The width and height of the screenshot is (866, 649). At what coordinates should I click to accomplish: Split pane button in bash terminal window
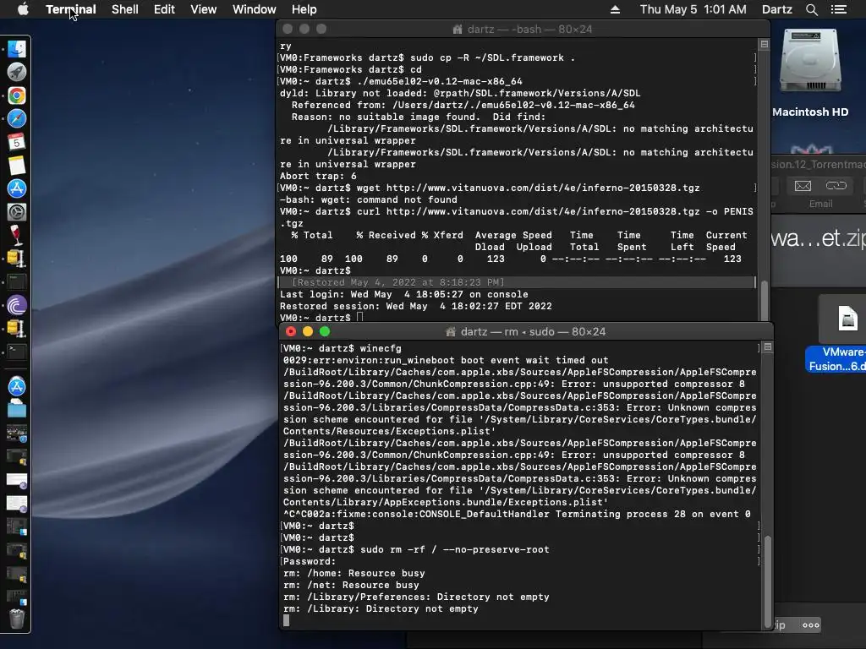pos(765,44)
